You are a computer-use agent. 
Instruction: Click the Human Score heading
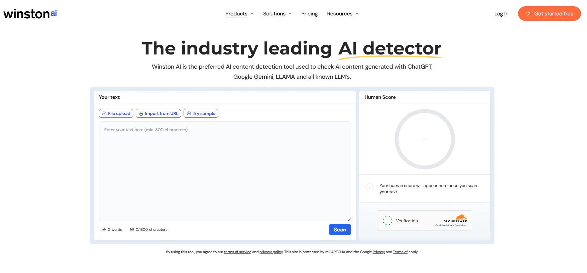click(380, 97)
